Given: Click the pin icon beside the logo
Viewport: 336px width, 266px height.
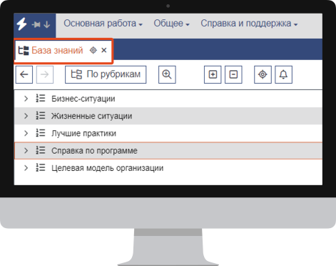Looking at the screenshot, I should coord(36,24).
